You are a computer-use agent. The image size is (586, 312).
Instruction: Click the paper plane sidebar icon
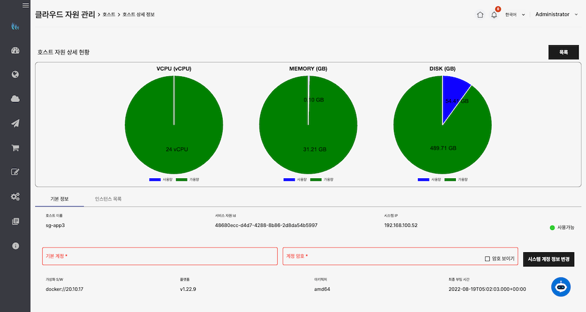pyautogui.click(x=15, y=123)
